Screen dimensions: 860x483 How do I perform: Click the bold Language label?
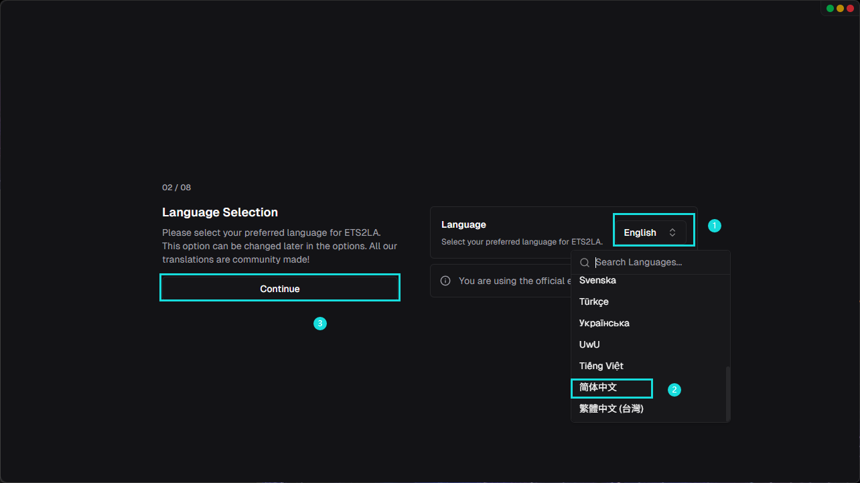(x=463, y=224)
